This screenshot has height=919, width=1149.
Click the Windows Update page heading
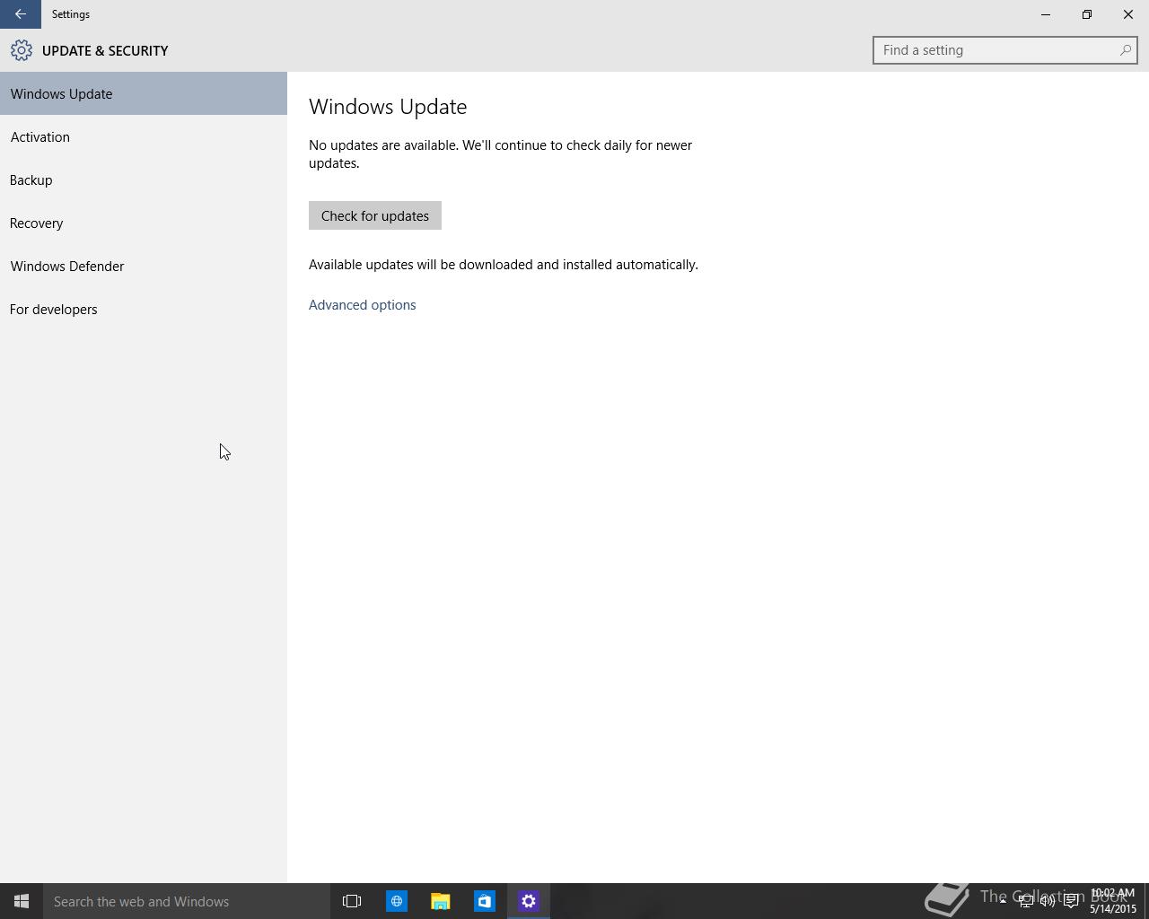click(x=388, y=107)
